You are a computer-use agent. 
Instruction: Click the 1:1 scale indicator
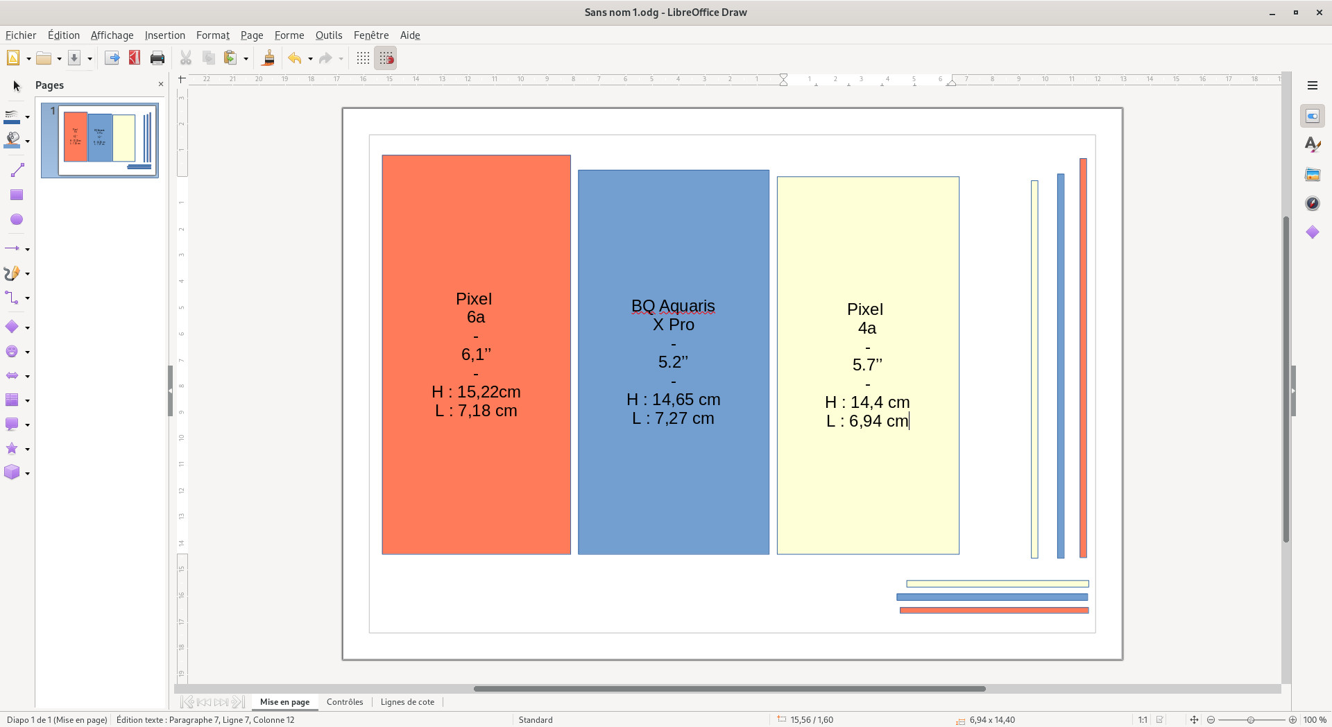pos(1142,720)
